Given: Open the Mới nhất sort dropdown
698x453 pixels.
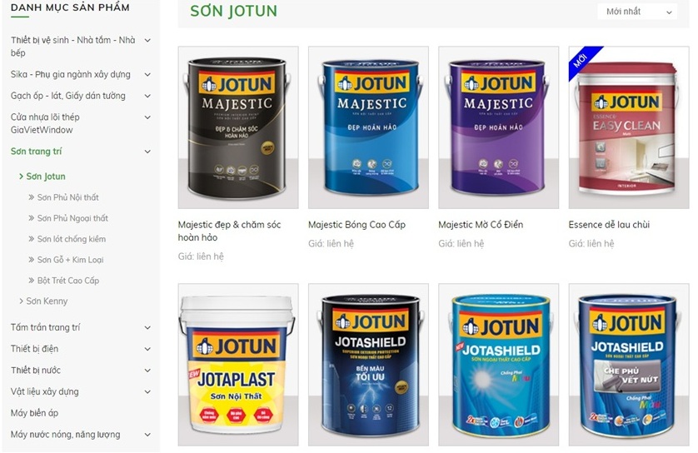Looking at the screenshot, I should (x=637, y=12).
